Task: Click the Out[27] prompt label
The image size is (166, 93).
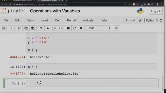Action: (x=17, y=57)
